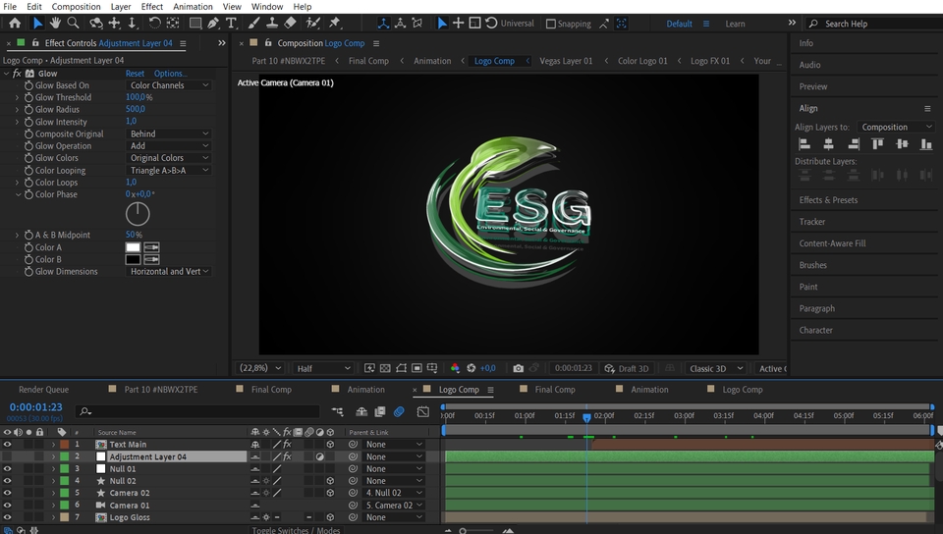Toggle the Glow Threshold stopwatch

coord(28,97)
